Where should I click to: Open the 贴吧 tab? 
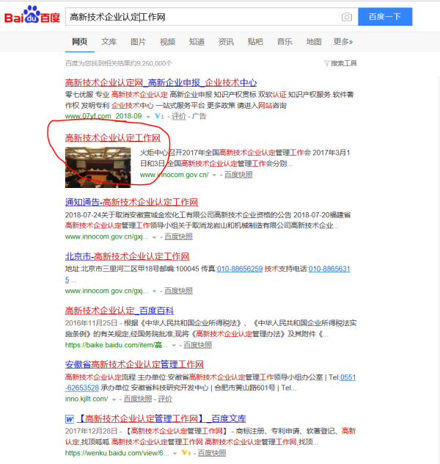point(255,42)
